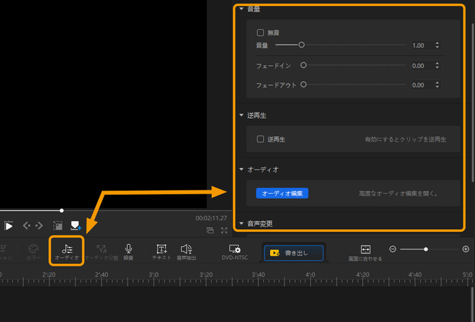The image size is (475, 322).
Task: Click the 音量 slider handle
Action: pos(301,45)
